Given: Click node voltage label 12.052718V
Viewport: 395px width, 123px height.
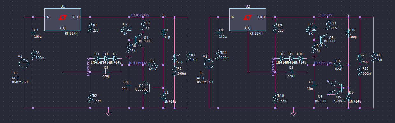Looking at the screenshot, I should tap(140, 15).
